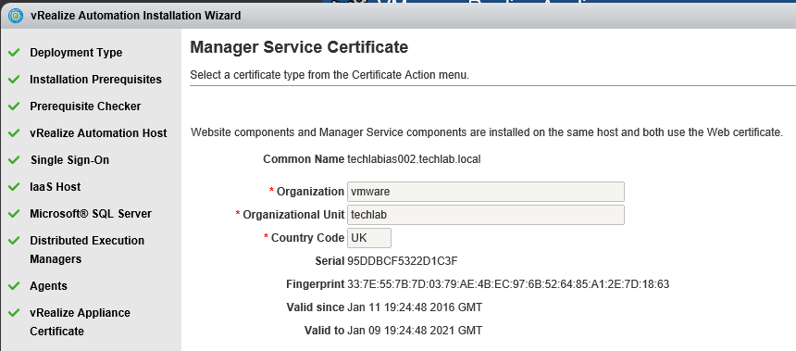
Task: Click the Country Code field containing UK
Action: [x=369, y=238]
